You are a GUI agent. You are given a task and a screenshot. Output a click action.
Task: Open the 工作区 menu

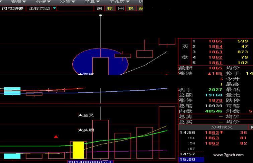119,2
